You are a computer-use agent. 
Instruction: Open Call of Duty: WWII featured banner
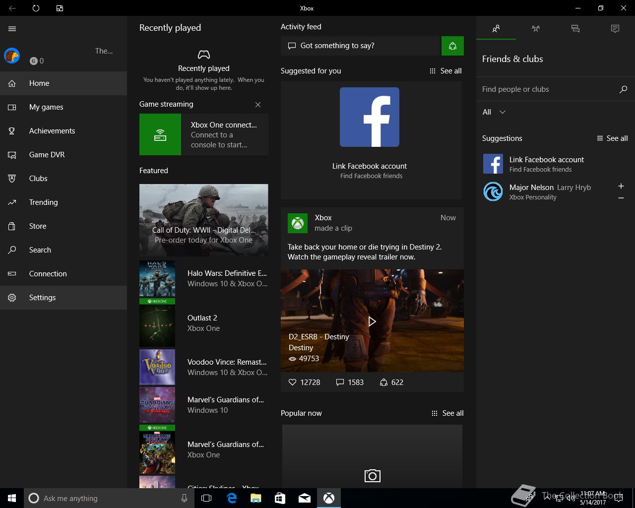coord(204,220)
